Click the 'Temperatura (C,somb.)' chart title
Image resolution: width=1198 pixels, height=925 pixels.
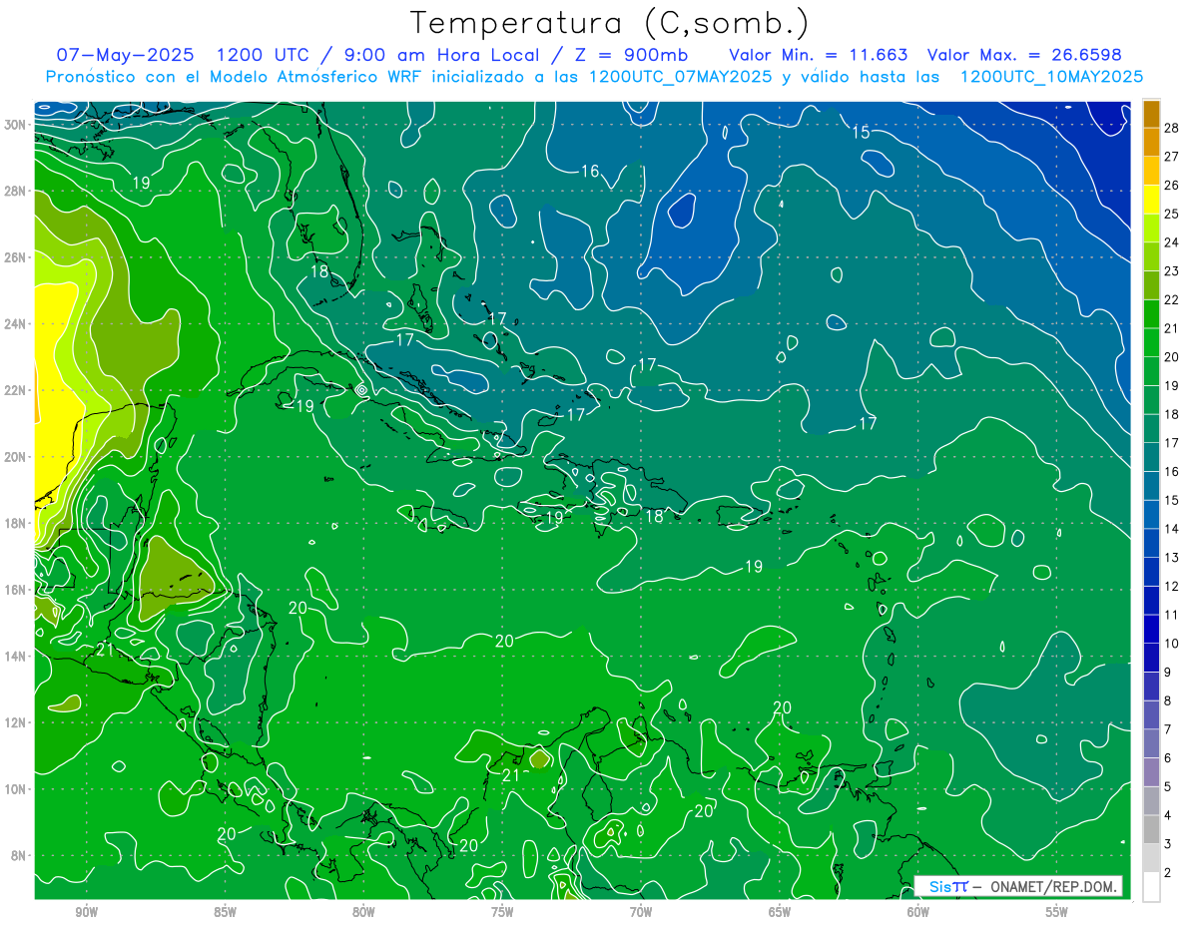[609, 23]
